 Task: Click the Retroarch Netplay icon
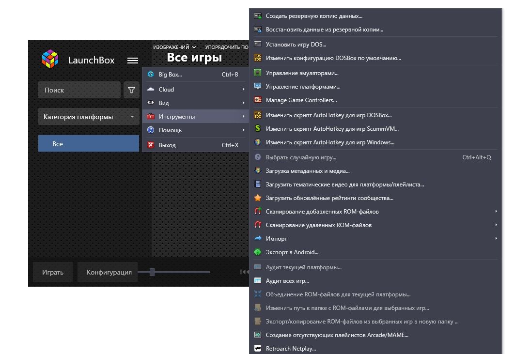tap(258, 348)
